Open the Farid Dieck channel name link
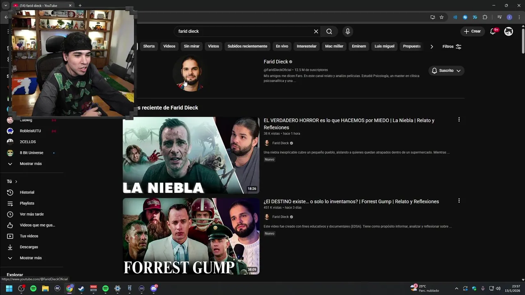 tap(276, 61)
